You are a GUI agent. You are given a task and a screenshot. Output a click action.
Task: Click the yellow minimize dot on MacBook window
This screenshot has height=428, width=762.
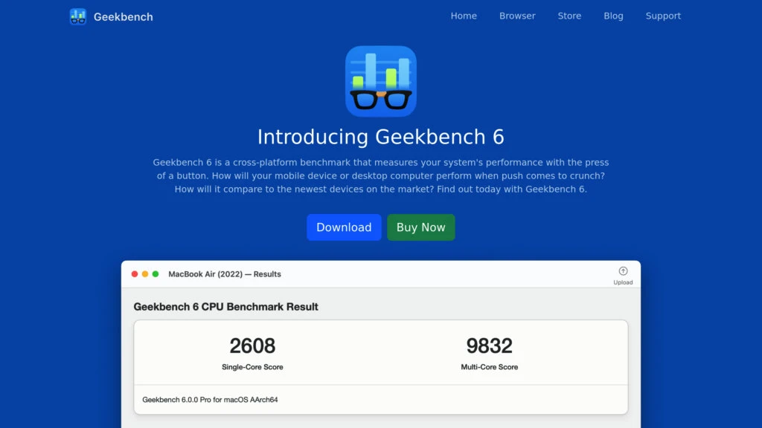tap(145, 274)
